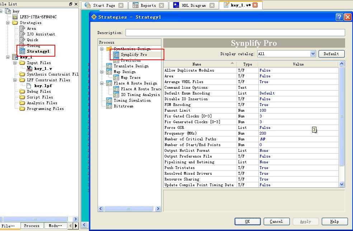Click the OK button
The image size is (353, 231).
click(x=248, y=222)
